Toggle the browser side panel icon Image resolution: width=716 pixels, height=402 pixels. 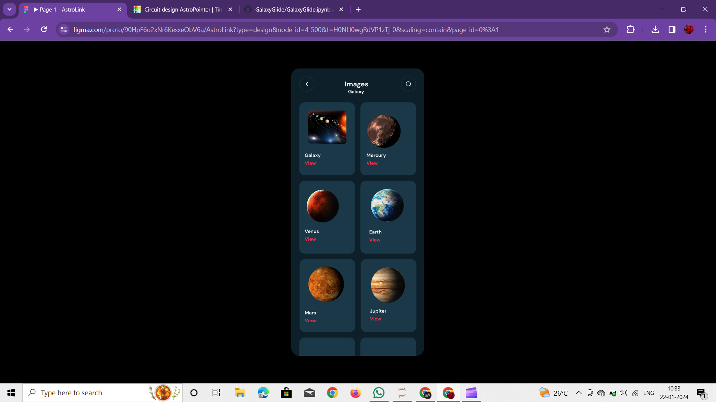click(x=672, y=30)
